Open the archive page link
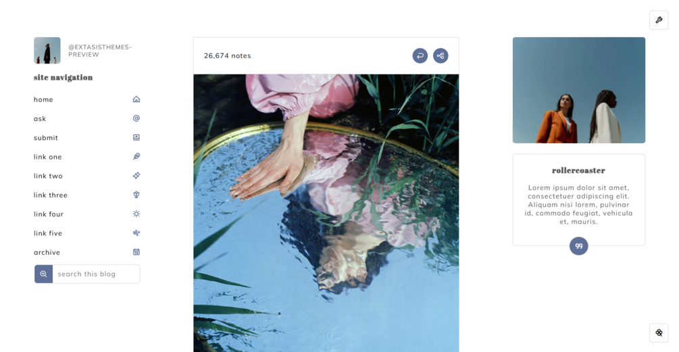The width and height of the screenshot is (679, 352). [47, 253]
